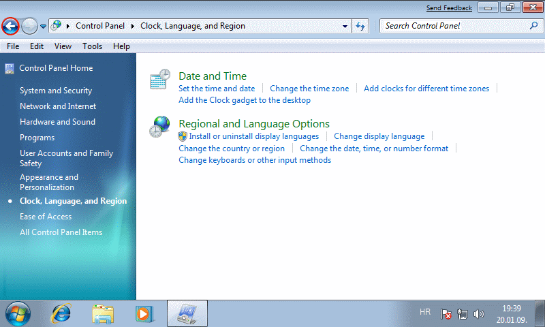
Task: Click the shield icon beside Install languages
Action: click(183, 136)
